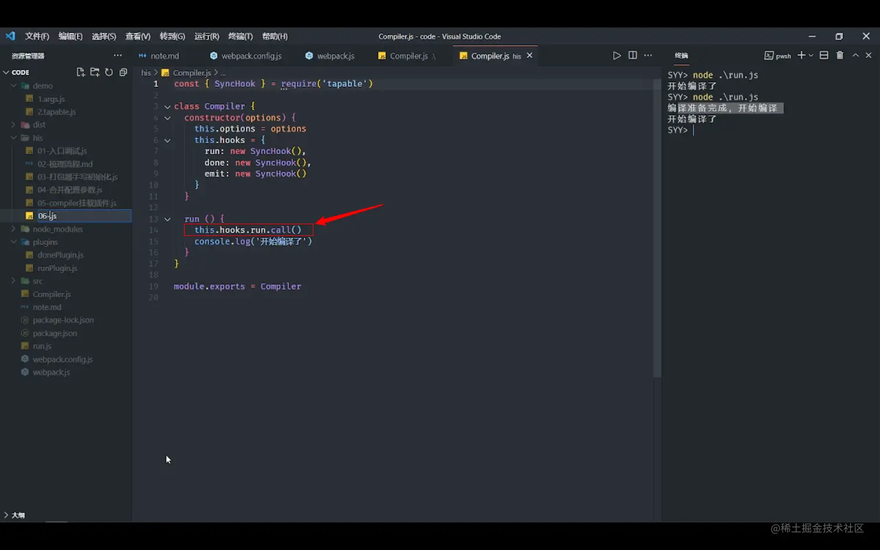Close the Compiler.js his tab
880x550 pixels.
pyautogui.click(x=530, y=55)
